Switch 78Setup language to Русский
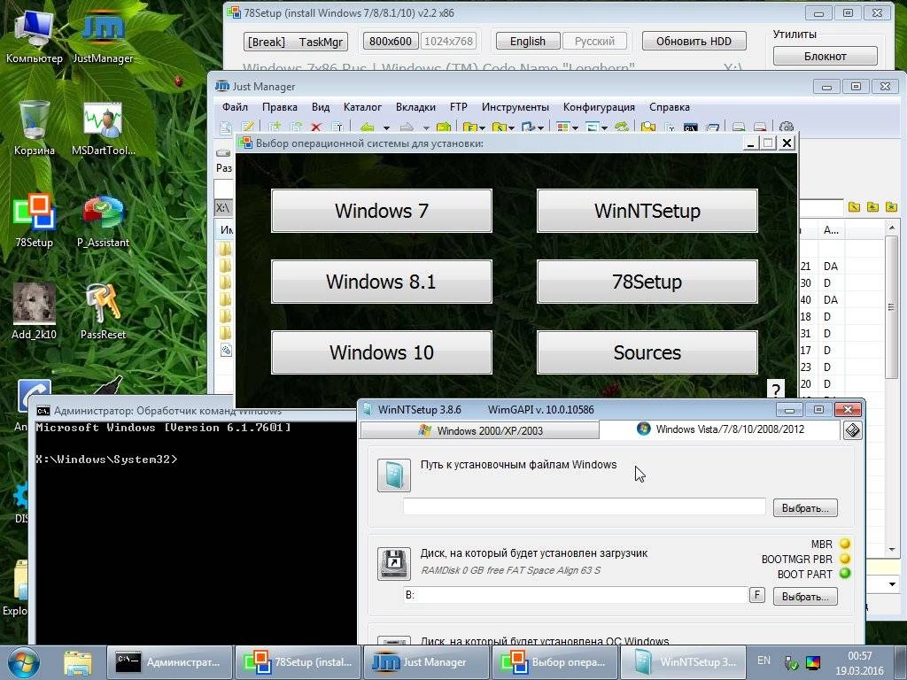The width and height of the screenshot is (907, 680). tap(594, 41)
